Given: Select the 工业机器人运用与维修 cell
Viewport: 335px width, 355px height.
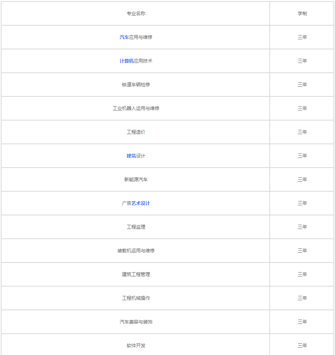Looking at the screenshot, I should (x=136, y=108).
